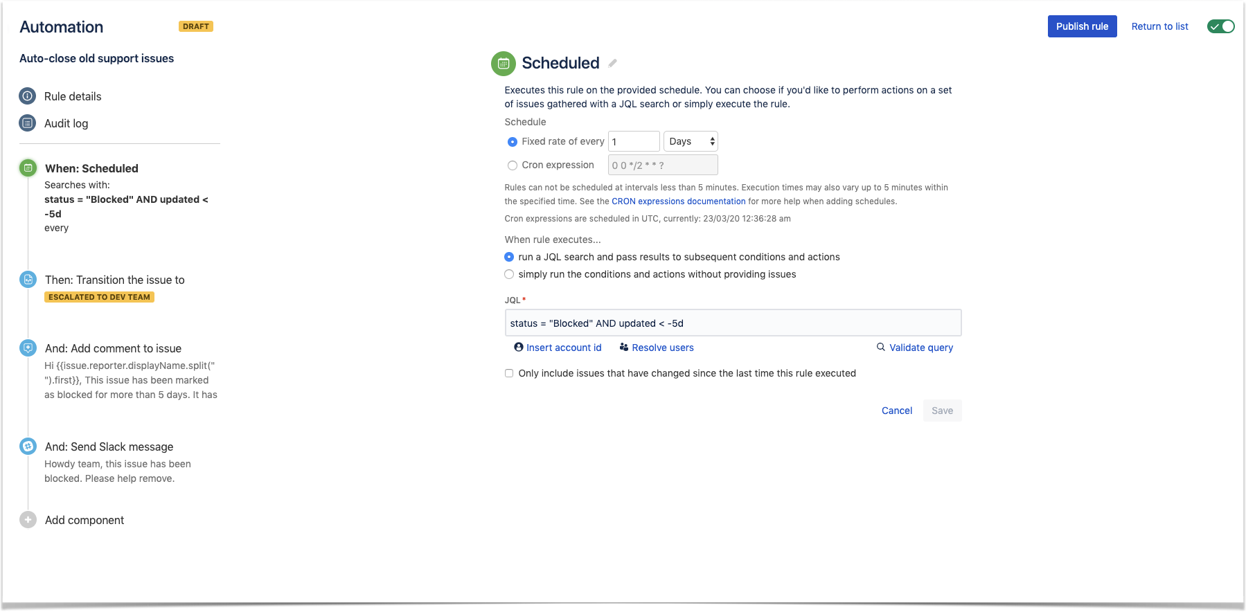Open the Days interval dropdown
Viewport: 1246px width, 612px height.
pos(691,141)
